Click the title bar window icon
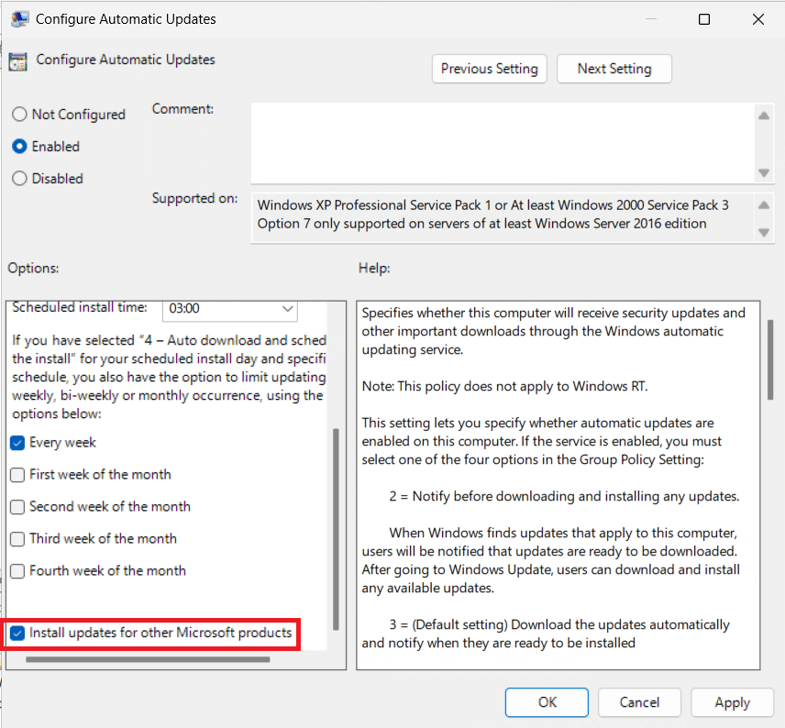Screen dimensions: 785x728 pyautogui.click(x=17, y=19)
